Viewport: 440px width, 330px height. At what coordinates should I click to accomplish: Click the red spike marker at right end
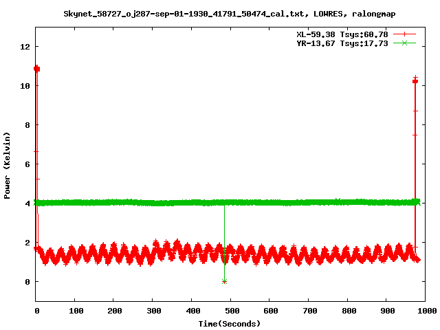point(415,81)
